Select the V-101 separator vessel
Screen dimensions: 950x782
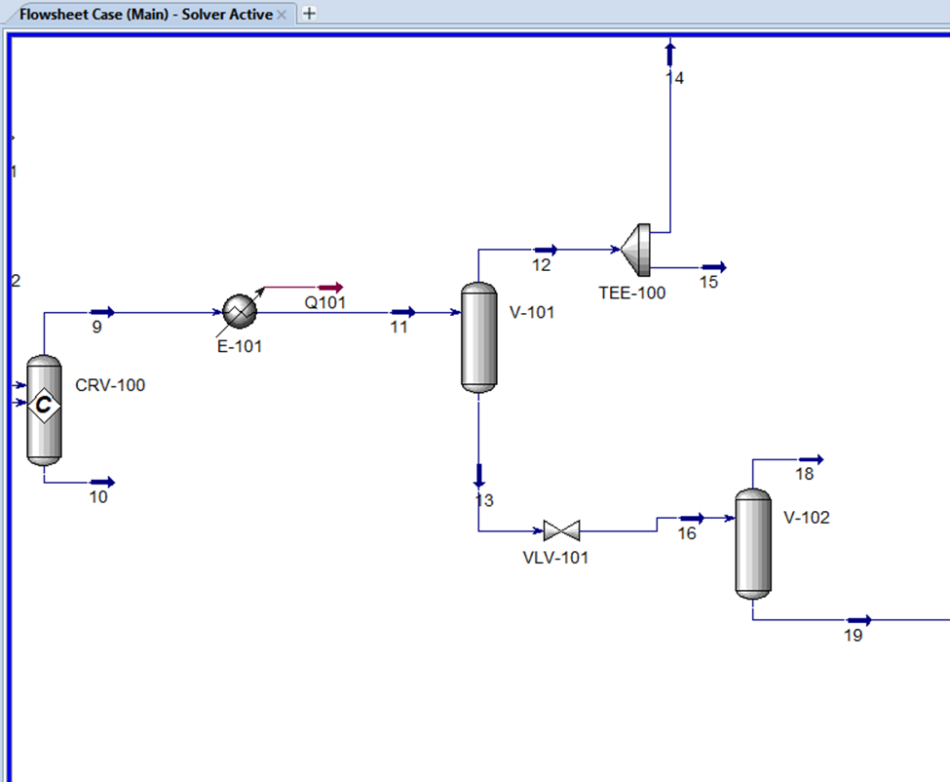479,337
